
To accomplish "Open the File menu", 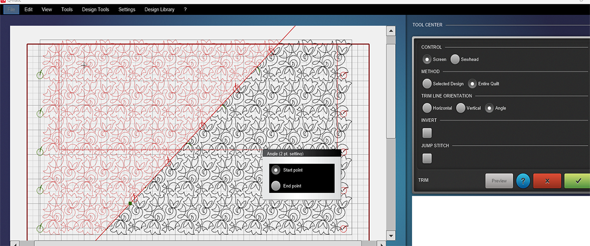I will 12,9.
